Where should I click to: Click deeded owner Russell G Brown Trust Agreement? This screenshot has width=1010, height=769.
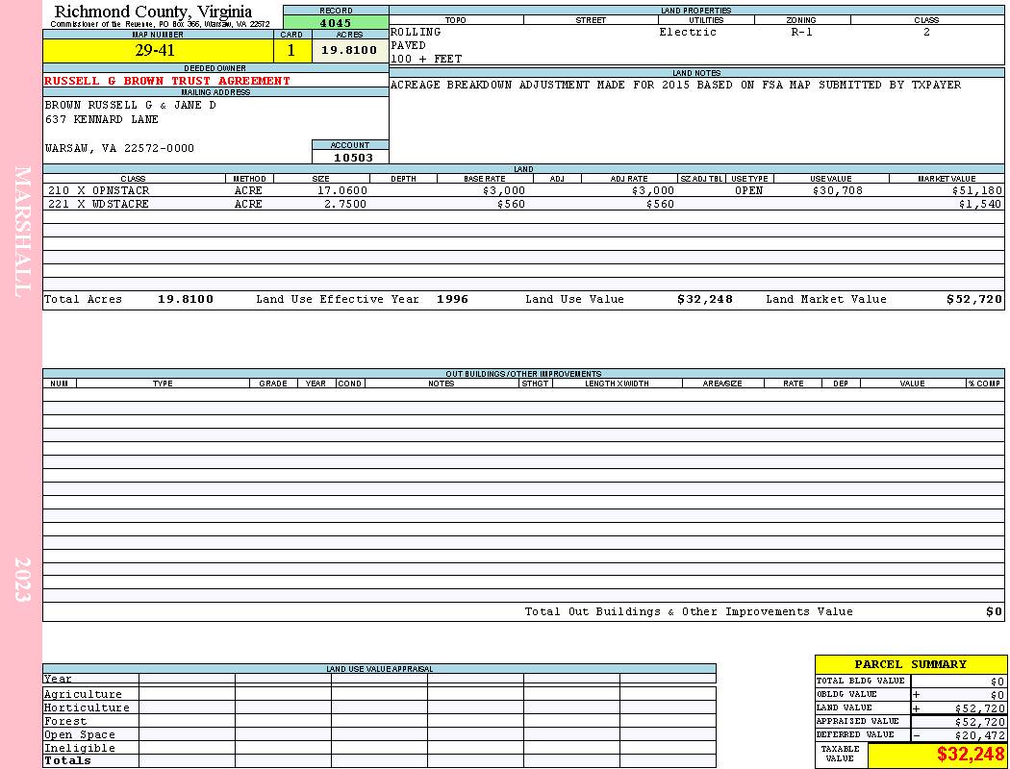pos(167,81)
